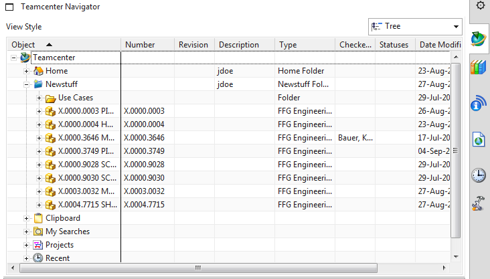Click the blue info broadcast sidebar icon
This screenshot has height=279, width=490.
point(479,104)
